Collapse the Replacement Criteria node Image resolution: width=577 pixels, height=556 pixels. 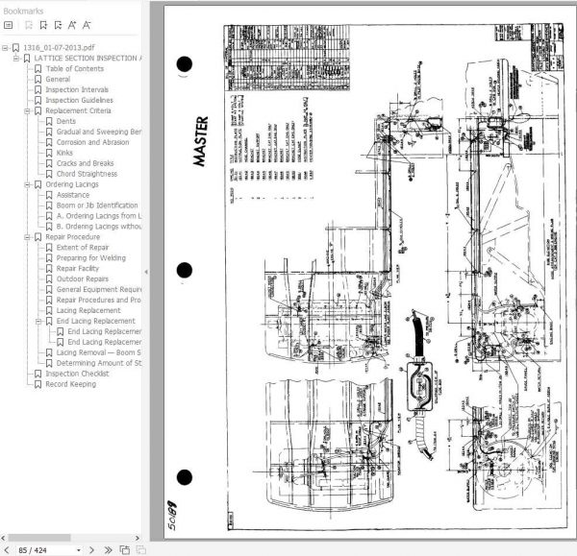click(x=27, y=111)
